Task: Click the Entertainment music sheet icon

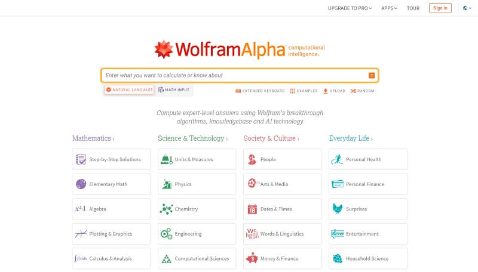Action: point(338,234)
